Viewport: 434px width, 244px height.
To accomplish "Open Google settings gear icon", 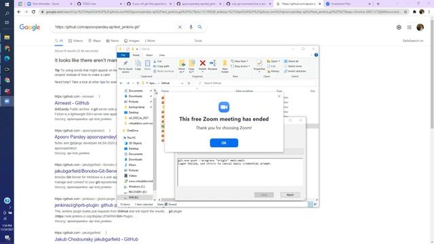I will [399, 27].
